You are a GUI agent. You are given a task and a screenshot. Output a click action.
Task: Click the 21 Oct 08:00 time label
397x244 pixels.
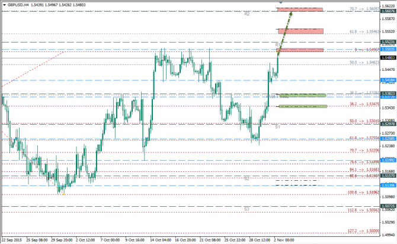click(210, 240)
